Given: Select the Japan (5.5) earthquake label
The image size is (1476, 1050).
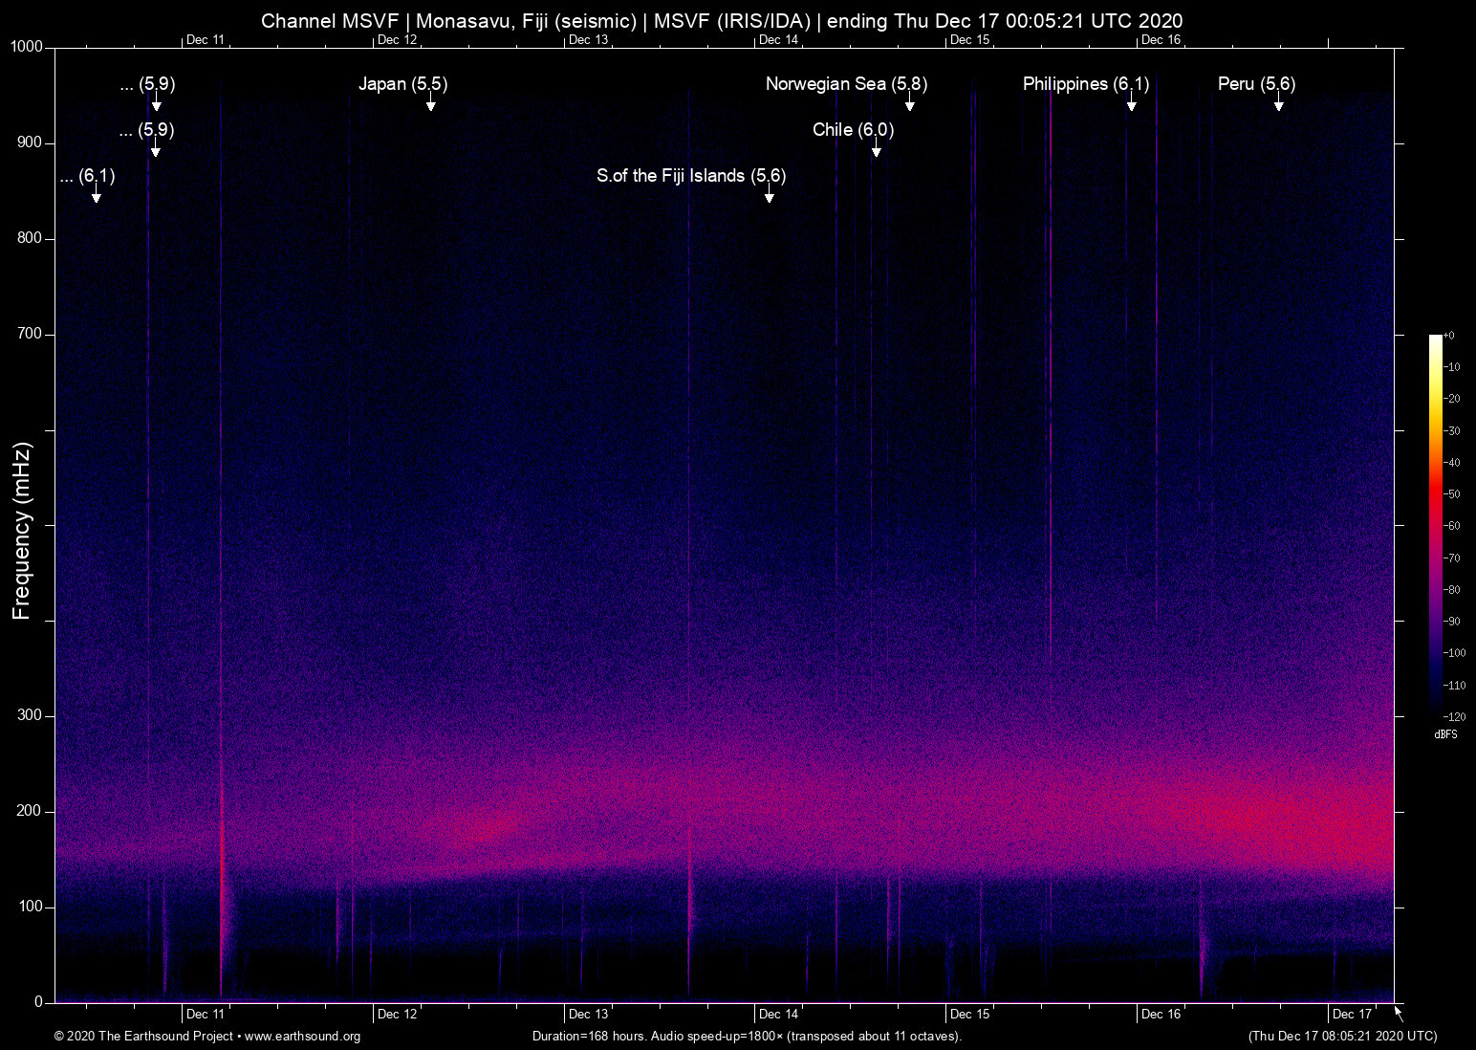Looking at the screenshot, I should [402, 84].
